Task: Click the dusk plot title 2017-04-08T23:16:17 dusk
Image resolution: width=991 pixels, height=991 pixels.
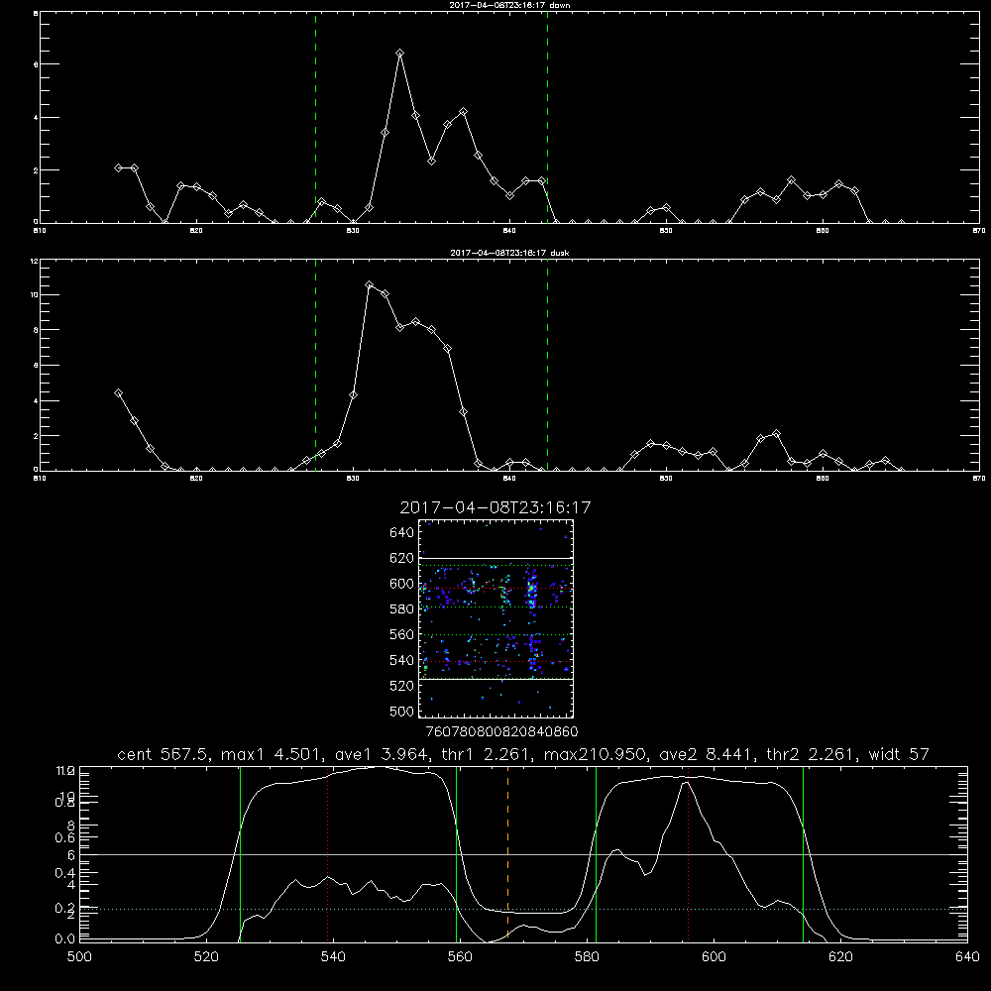Action: (509, 253)
